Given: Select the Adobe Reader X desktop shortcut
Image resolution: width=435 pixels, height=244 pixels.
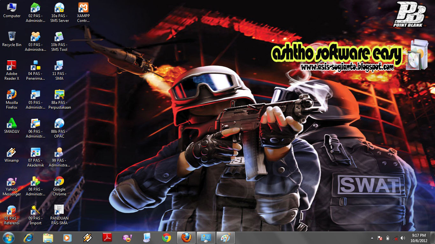Looking at the screenshot, I should click(12, 71).
